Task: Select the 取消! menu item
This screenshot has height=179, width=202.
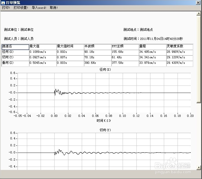Action: [54, 8]
